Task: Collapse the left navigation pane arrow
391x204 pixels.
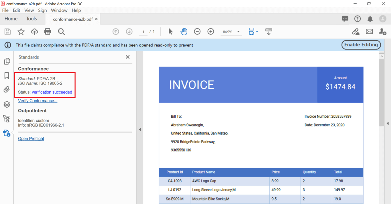Action: pyautogui.click(x=140, y=129)
